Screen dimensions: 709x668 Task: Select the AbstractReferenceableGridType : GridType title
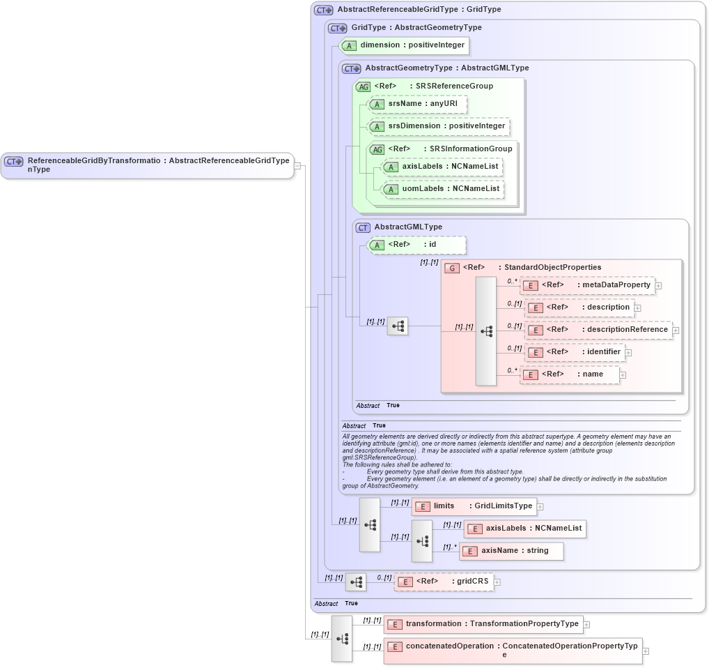tap(419, 10)
